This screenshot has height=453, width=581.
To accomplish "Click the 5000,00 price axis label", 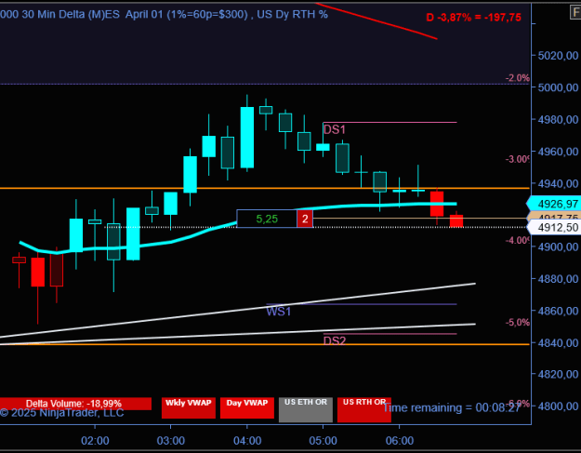I will [558, 87].
